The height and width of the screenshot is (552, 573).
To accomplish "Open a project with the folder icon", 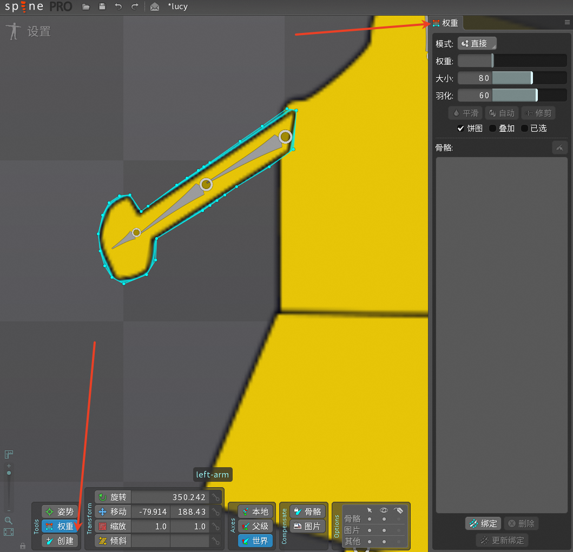I will [x=86, y=6].
